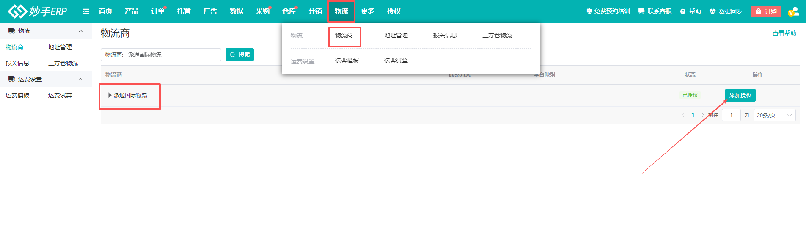
Task: Click 数据同步 data sync
Action: pos(726,11)
